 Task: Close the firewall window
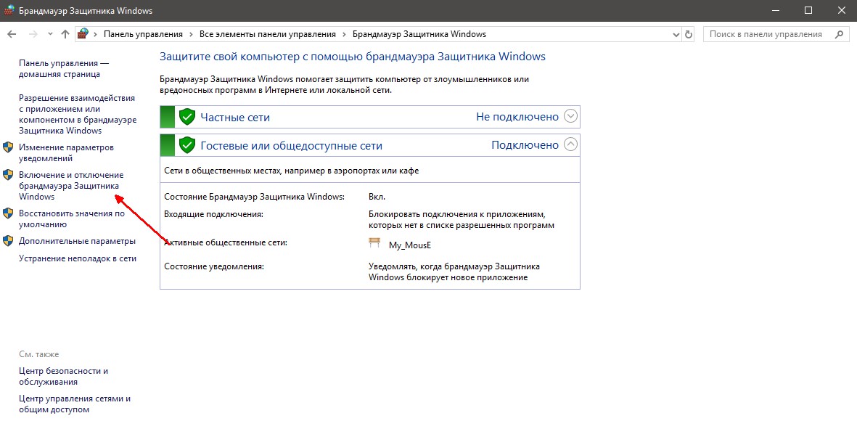pyautogui.click(x=841, y=10)
